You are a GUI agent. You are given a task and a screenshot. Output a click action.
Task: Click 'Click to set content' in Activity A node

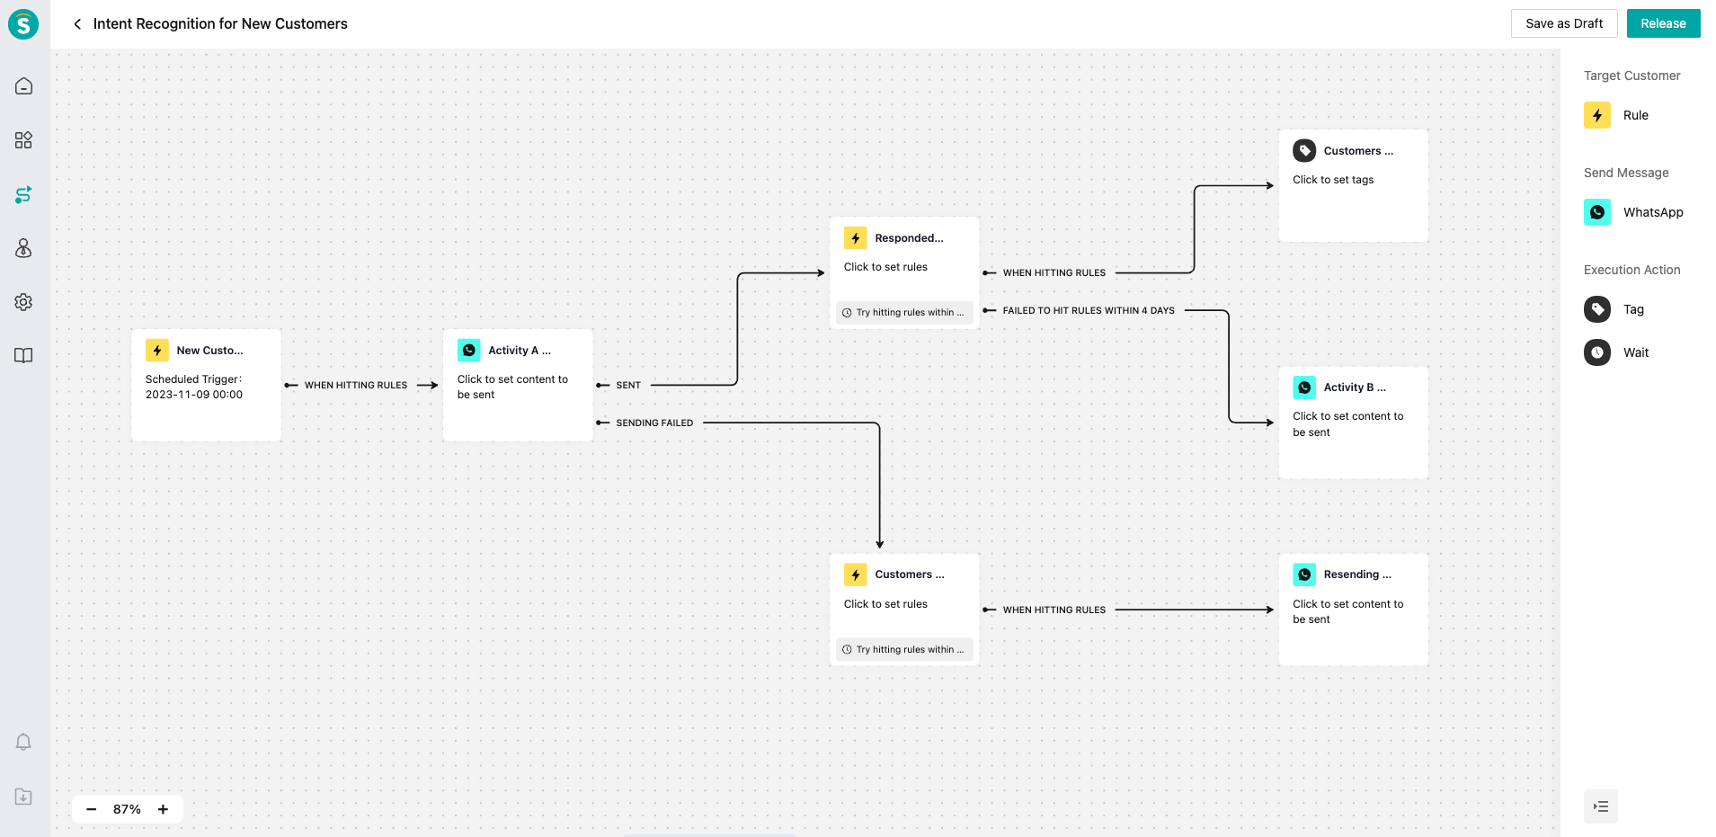click(512, 387)
